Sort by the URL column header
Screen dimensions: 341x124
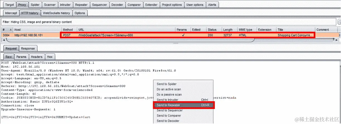click(x=126, y=30)
